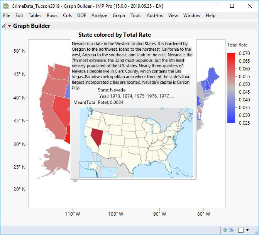Image resolution: width=259 pixels, height=235 pixels.
Task: Click the red-blue Total Rate gradient bar
Action: point(231,88)
